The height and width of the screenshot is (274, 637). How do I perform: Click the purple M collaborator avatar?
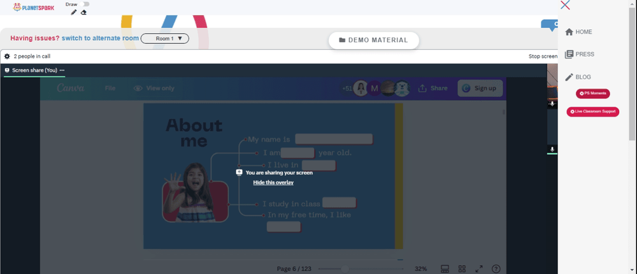coord(375,88)
